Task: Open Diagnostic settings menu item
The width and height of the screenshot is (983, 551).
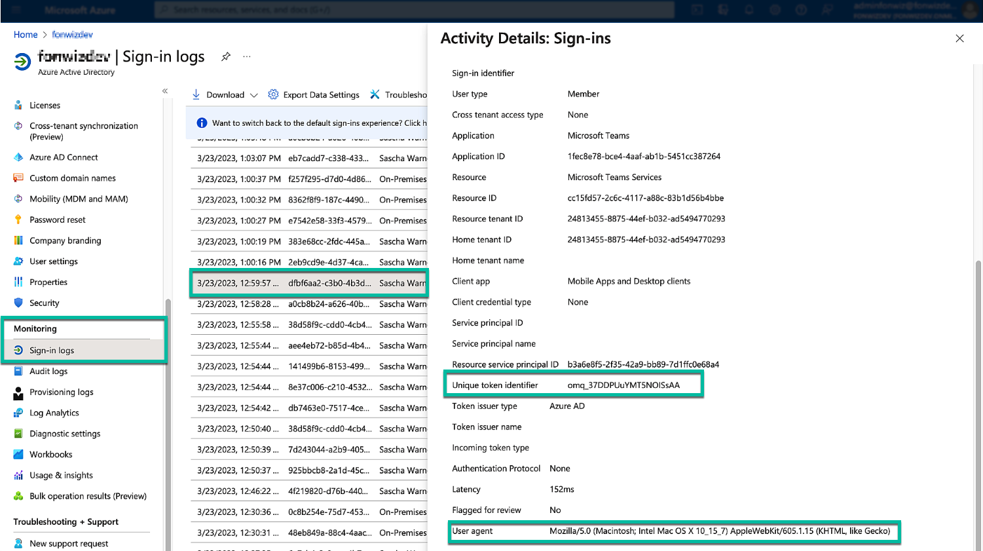Action: coord(65,434)
